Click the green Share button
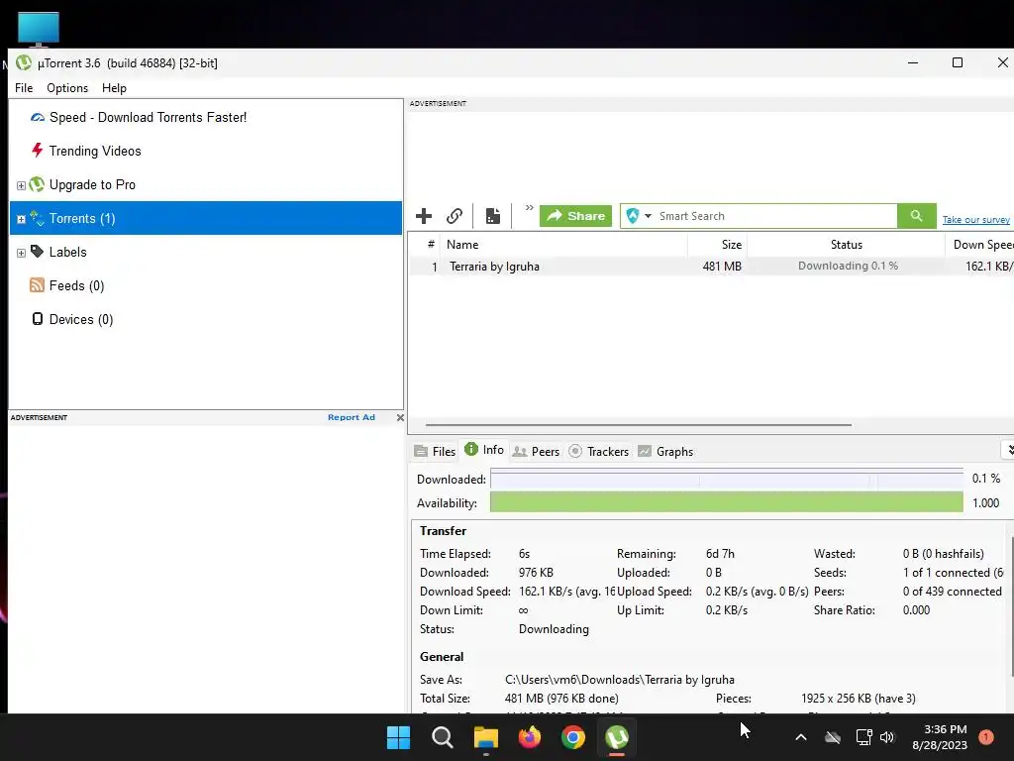The image size is (1014, 761). (x=575, y=216)
